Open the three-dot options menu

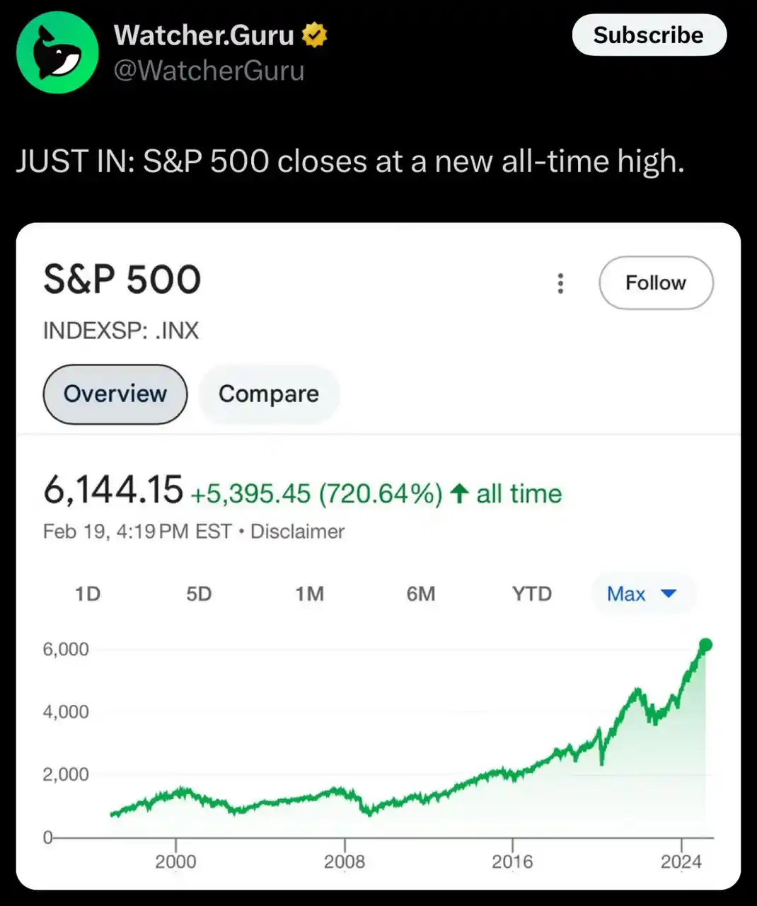point(560,283)
